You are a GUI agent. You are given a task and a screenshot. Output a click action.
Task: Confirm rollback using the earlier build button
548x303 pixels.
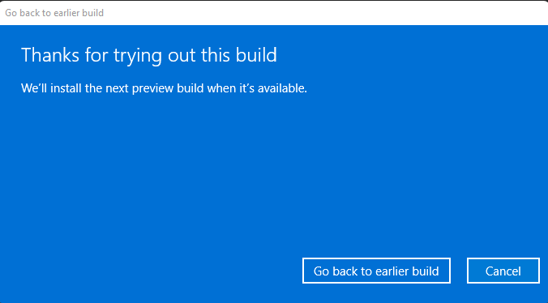(x=376, y=271)
